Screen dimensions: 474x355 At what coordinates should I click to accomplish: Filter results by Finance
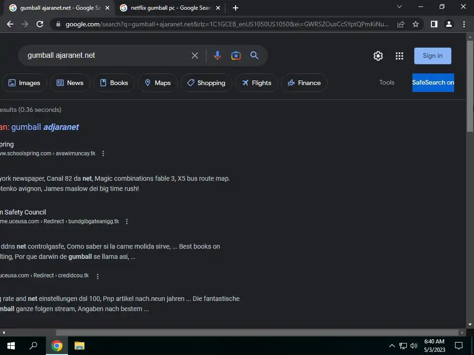point(304,83)
